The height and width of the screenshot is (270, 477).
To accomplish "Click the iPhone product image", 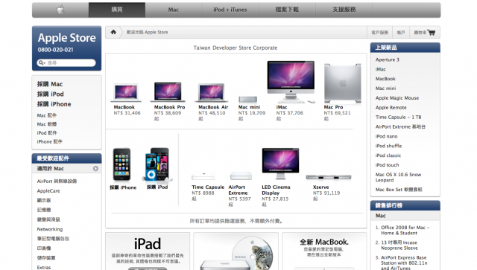I will tap(121, 165).
